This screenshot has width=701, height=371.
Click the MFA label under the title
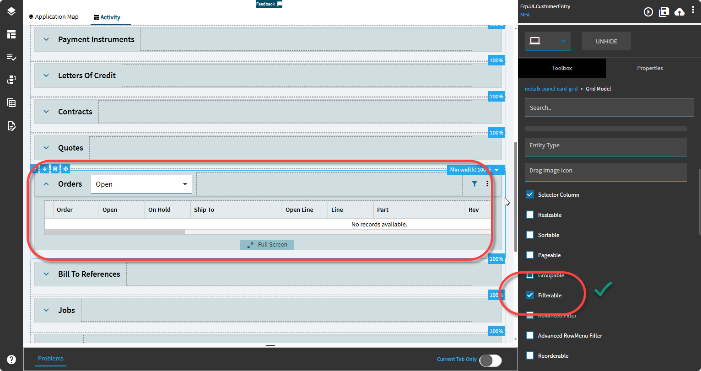click(525, 15)
